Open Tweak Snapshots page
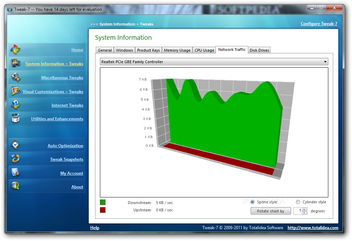This screenshot has width=352, height=241. pyautogui.click(x=67, y=159)
